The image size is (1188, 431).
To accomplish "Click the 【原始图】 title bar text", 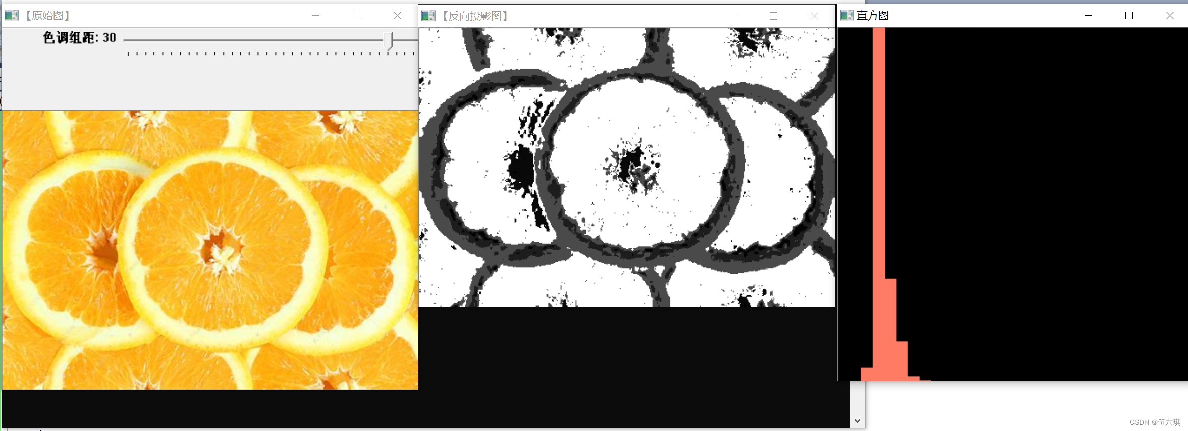I will click(47, 16).
